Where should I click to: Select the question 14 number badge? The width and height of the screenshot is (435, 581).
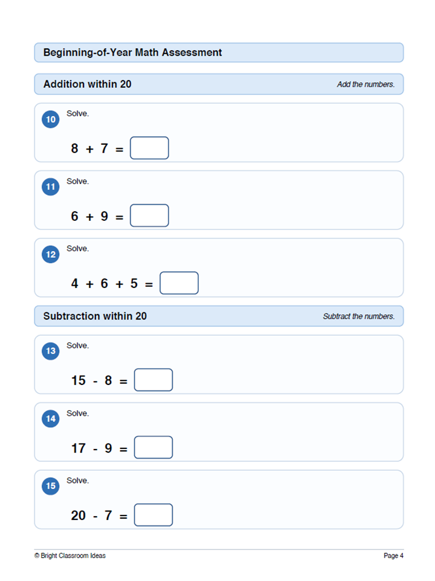pos(51,419)
